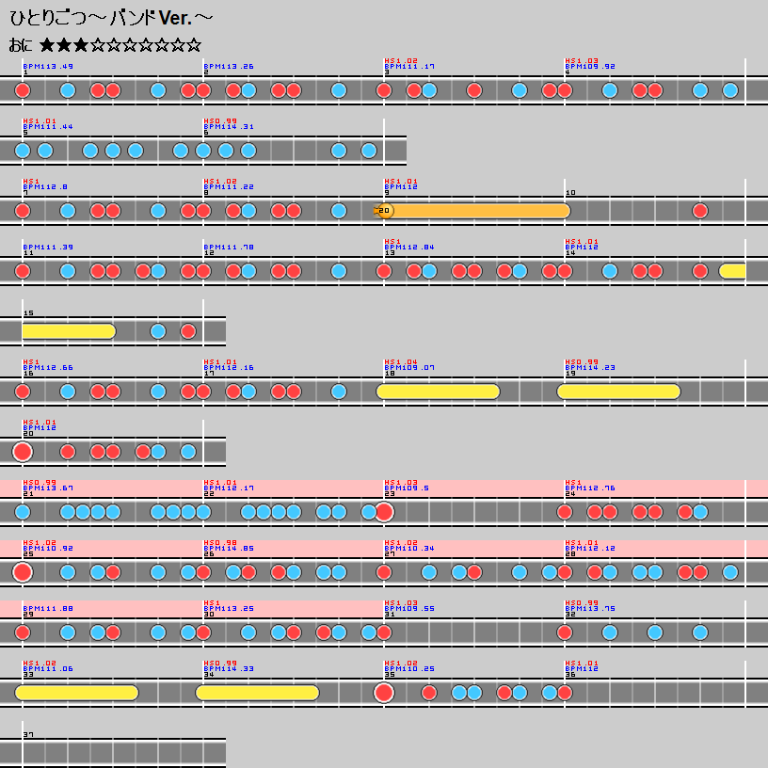The height and width of the screenshot is (768, 768).
Task: Click the yellow drumroll in measure 33
Action: point(76,693)
